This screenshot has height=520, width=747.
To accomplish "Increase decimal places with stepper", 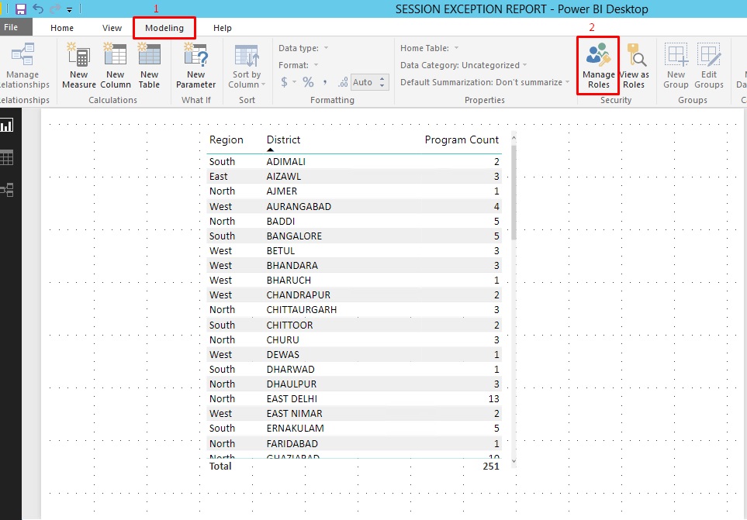I will 382,79.
